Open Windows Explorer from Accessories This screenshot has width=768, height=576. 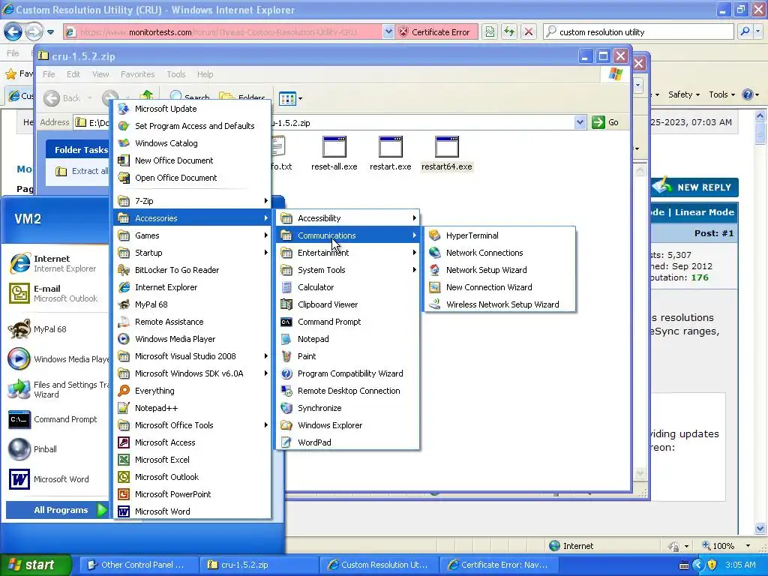(x=347, y=425)
